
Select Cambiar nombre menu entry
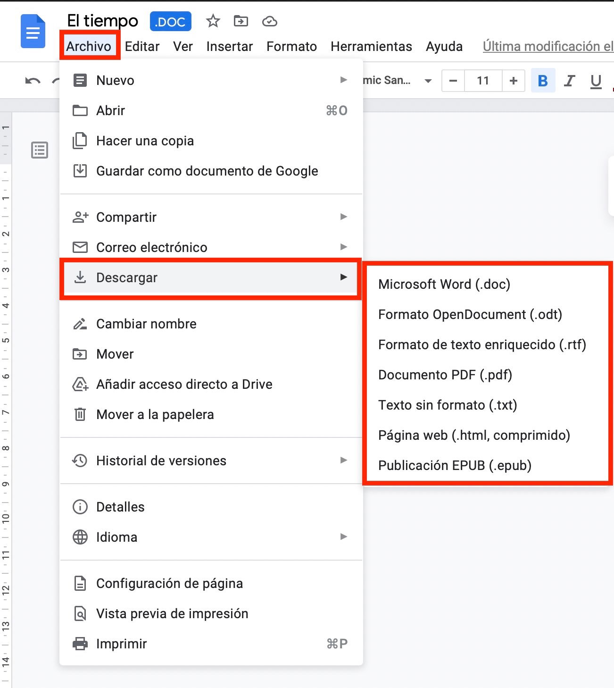(211, 324)
